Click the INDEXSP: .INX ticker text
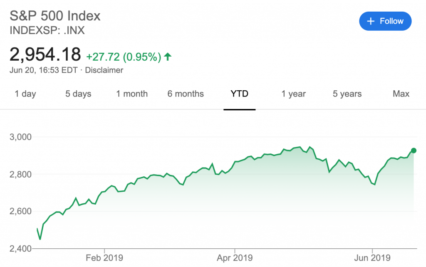 (47, 30)
